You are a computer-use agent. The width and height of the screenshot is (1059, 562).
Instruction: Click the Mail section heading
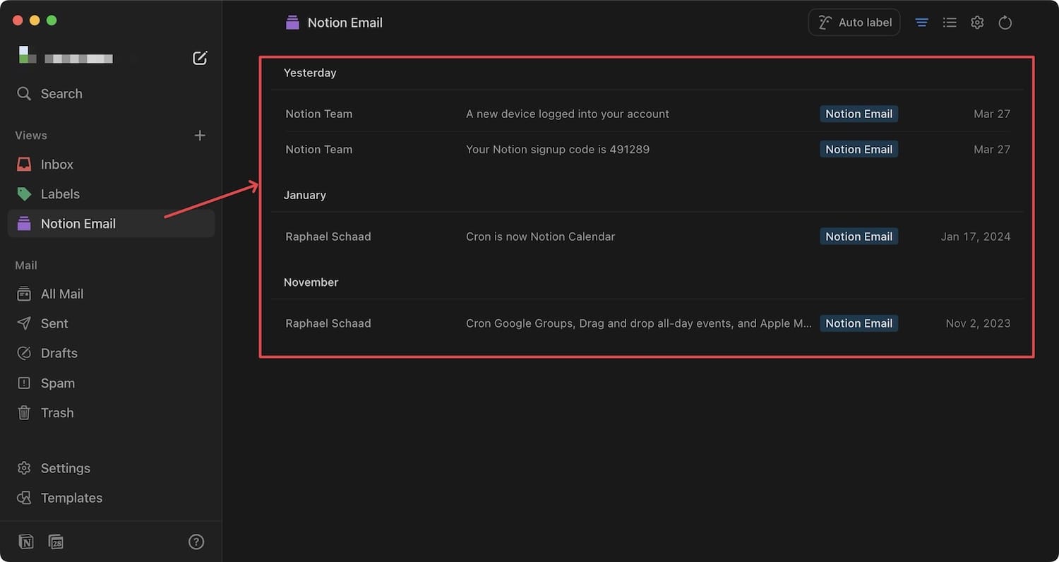pyautogui.click(x=26, y=265)
